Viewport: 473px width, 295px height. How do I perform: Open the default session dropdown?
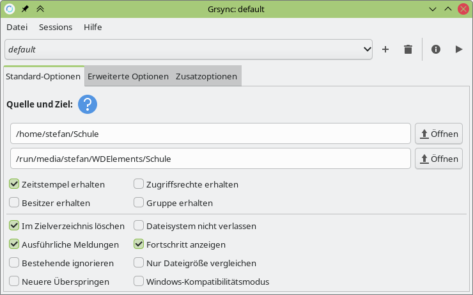[x=189, y=49]
